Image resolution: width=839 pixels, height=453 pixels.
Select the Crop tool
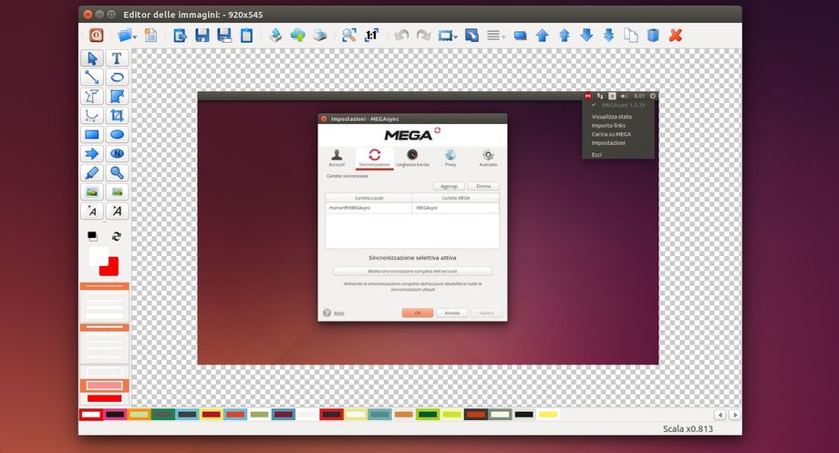point(117,116)
